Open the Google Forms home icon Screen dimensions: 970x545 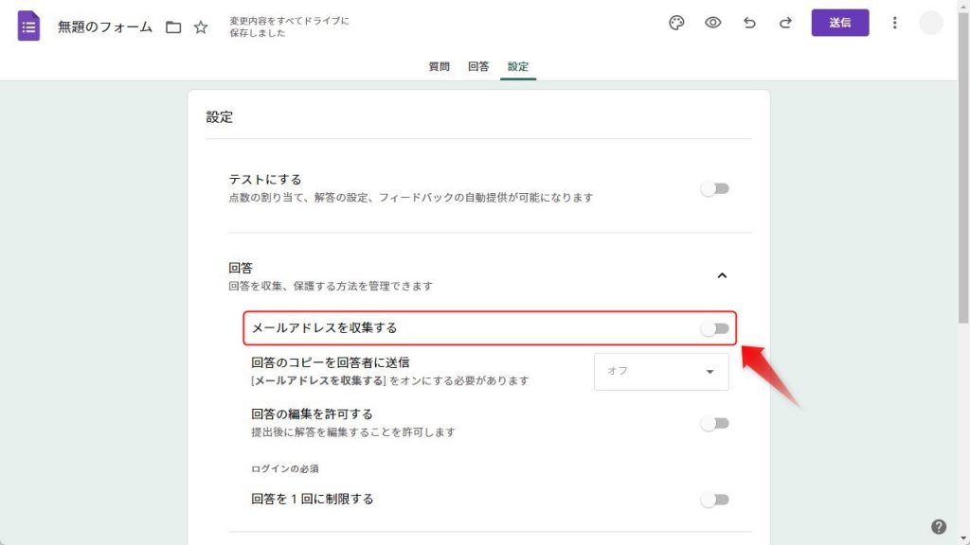click(28, 26)
